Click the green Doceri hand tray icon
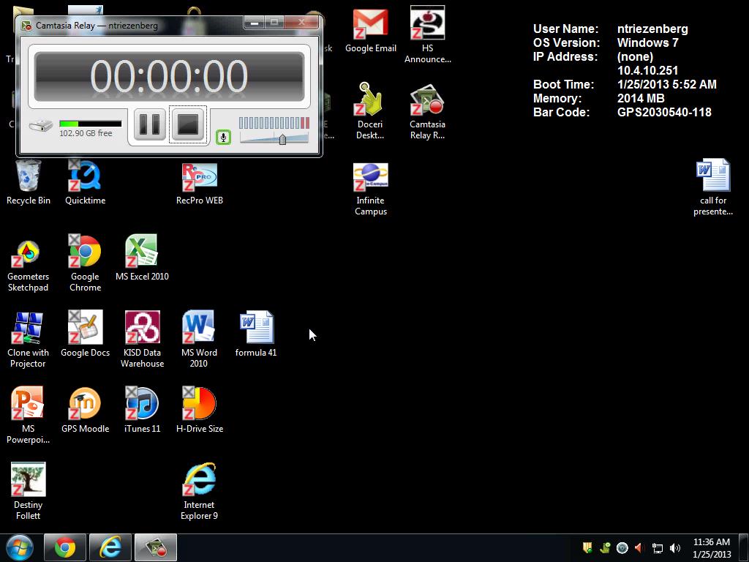The width and height of the screenshot is (749, 562). 605,547
